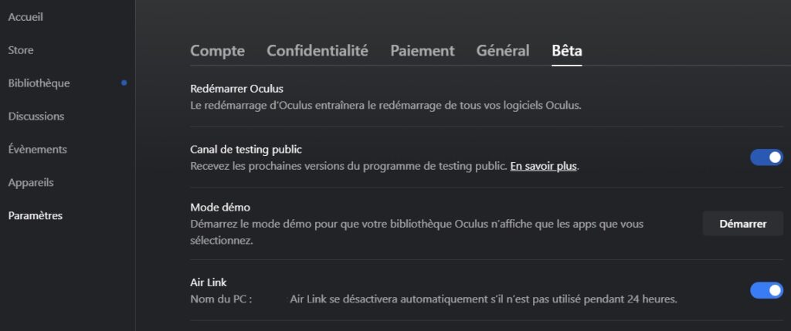Select the Général settings tab
The width and height of the screenshot is (791, 331).
tap(503, 51)
